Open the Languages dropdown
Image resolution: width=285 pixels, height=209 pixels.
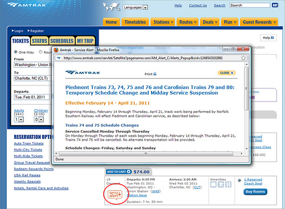(x=135, y=7)
